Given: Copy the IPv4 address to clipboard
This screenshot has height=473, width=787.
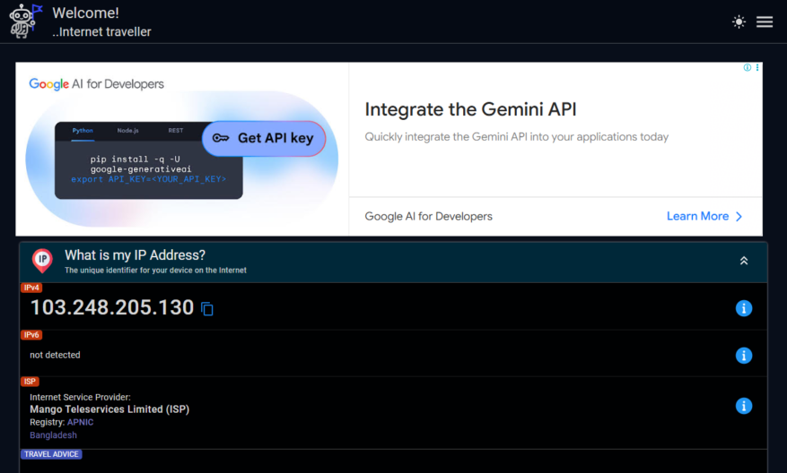Looking at the screenshot, I should tap(207, 309).
